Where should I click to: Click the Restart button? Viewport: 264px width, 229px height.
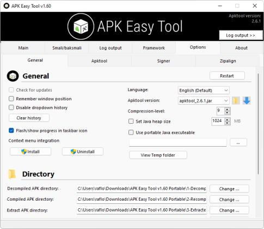[x=227, y=76]
